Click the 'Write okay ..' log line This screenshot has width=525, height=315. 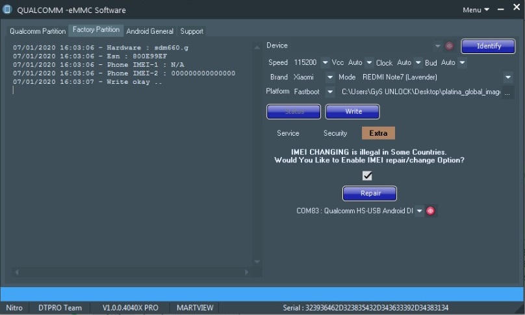point(87,82)
